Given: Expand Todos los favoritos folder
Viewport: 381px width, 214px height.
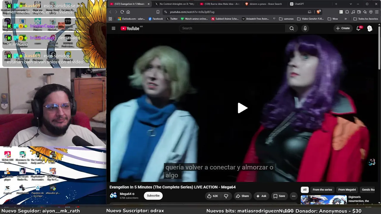Looking at the screenshot, I should (366, 19).
